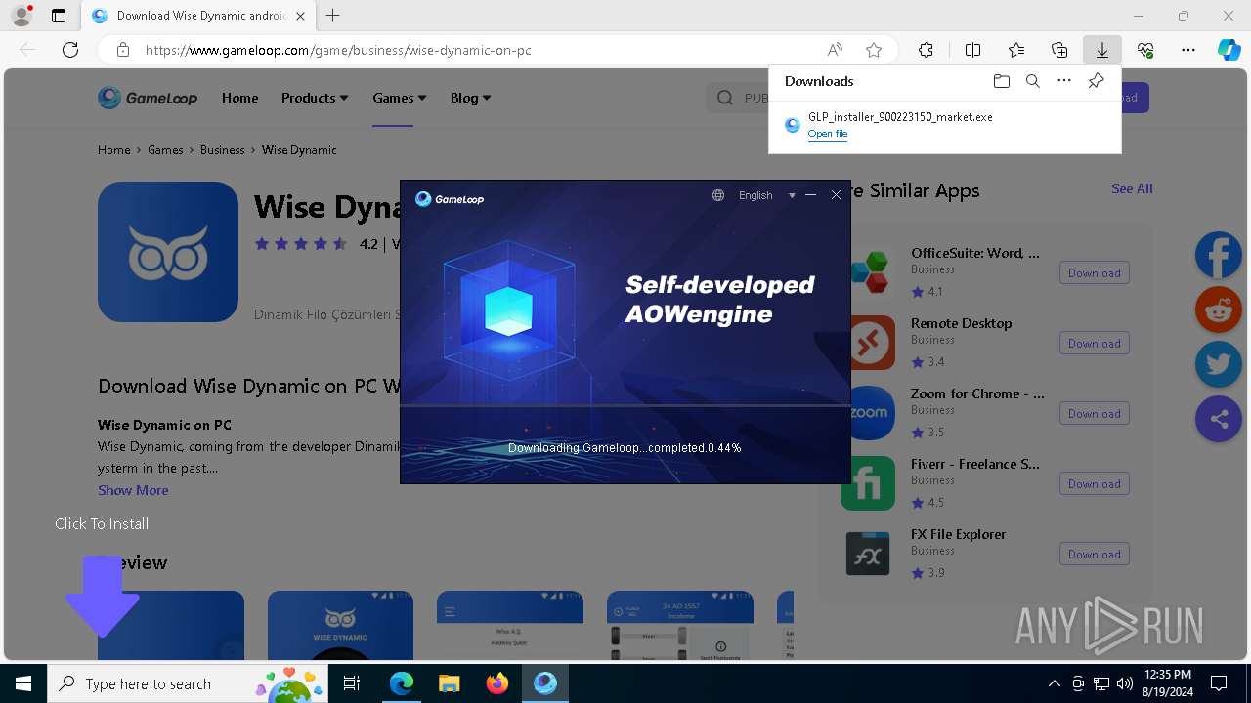The height and width of the screenshot is (703, 1251).
Task: Add page to favorites star icon
Action: coord(874,50)
